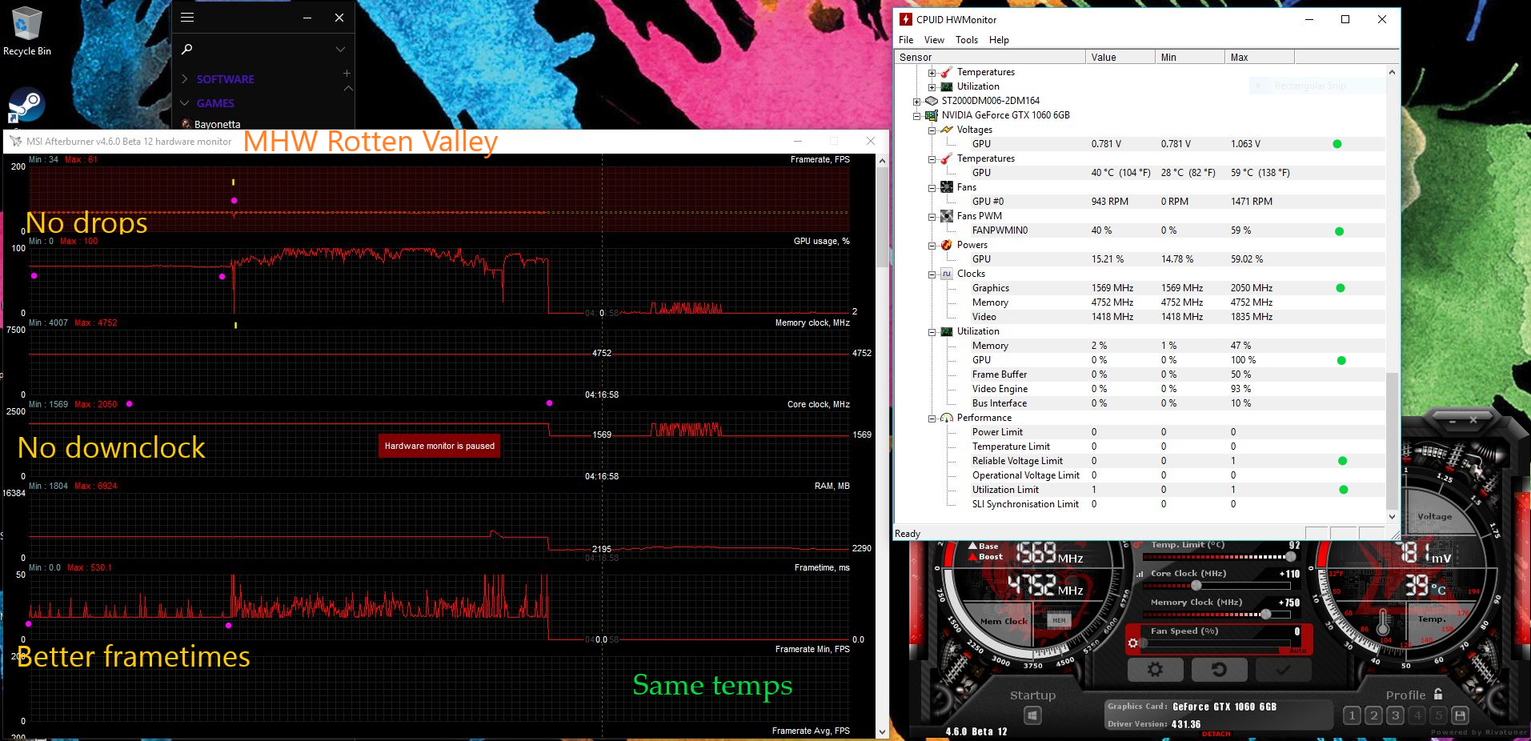Click the launcher search magnifier icon

click(x=187, y=50)
